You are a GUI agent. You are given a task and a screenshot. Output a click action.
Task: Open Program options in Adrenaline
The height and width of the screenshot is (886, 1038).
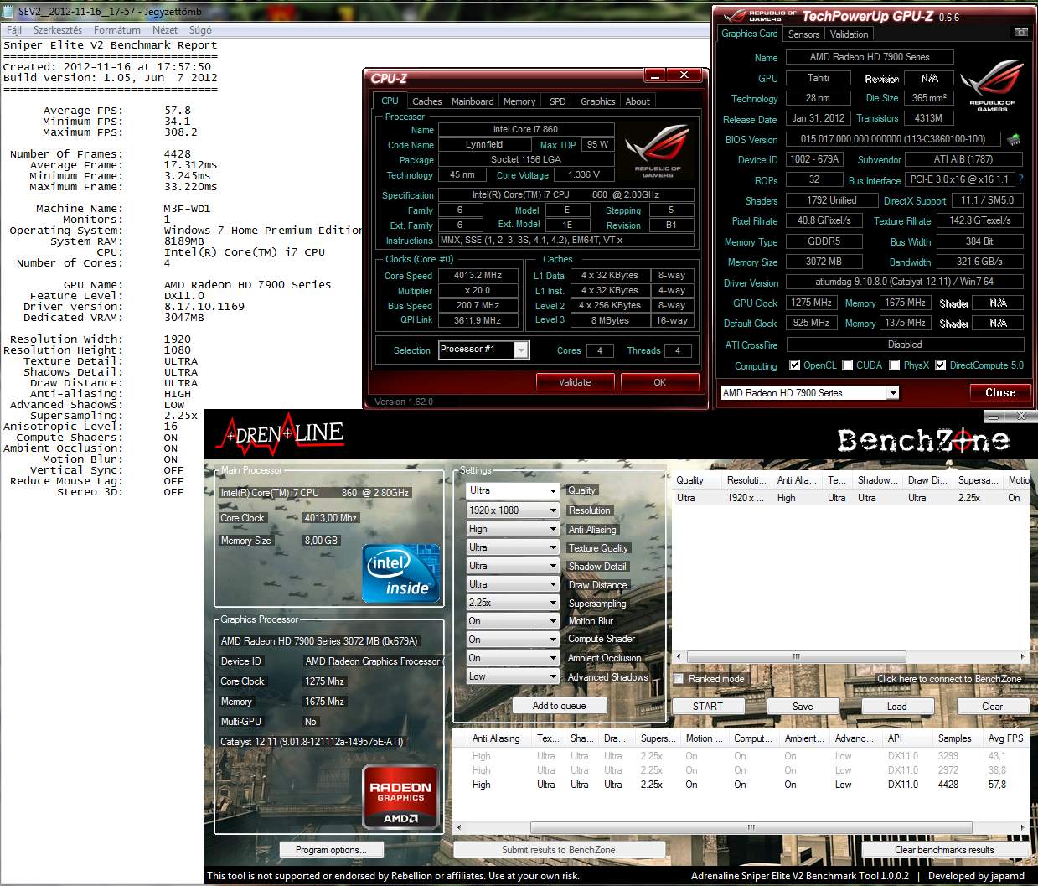point(331,850)
